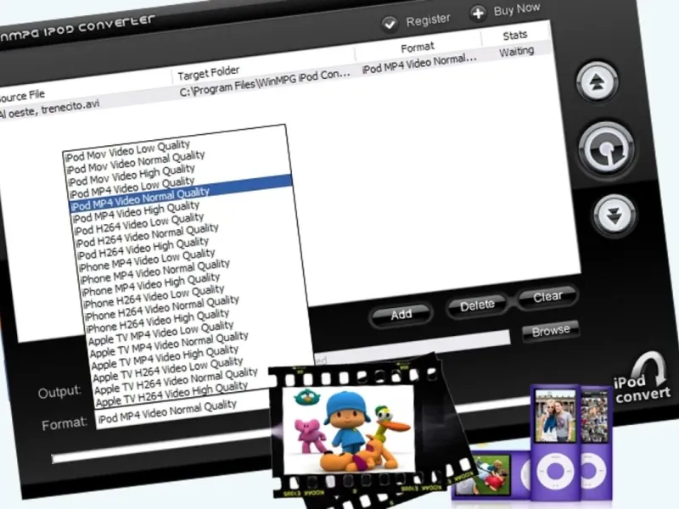Select Apple TV H264 Video High Quality
This screenshot has height=509, width=679.
[x=172, y=394]
